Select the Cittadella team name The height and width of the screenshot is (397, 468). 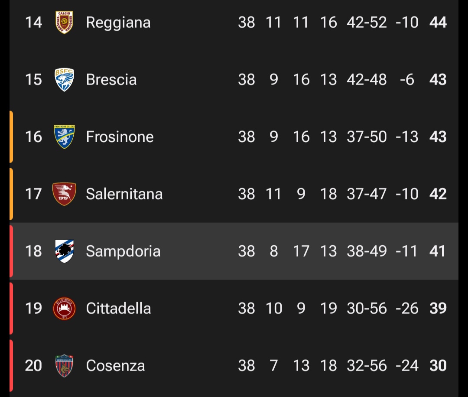tap(118, 308)
